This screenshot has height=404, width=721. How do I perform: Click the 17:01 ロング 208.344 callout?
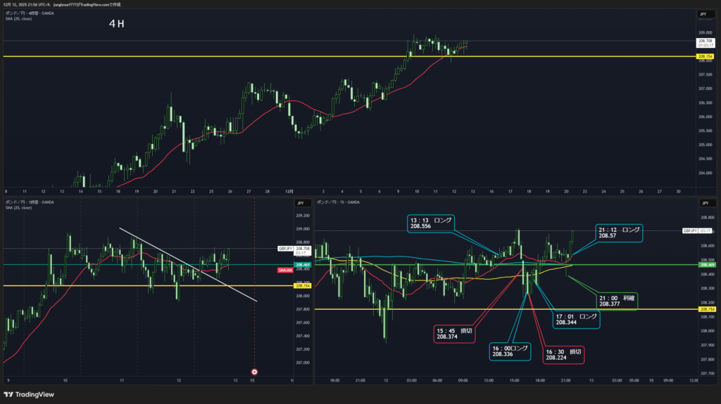[577, 320]
